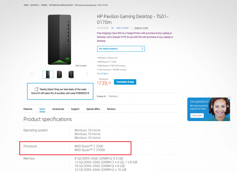Open TOWERS breadcrumb link
237x173 pixels.
pos(44,5)
